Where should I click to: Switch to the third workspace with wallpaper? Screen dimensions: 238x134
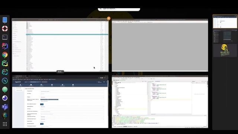click(x=225, y=50)
